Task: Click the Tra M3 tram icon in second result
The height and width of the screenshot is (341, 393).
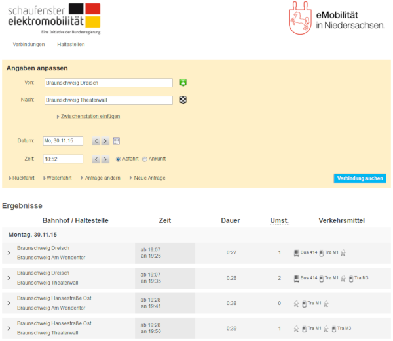Action: pos(352,278)
